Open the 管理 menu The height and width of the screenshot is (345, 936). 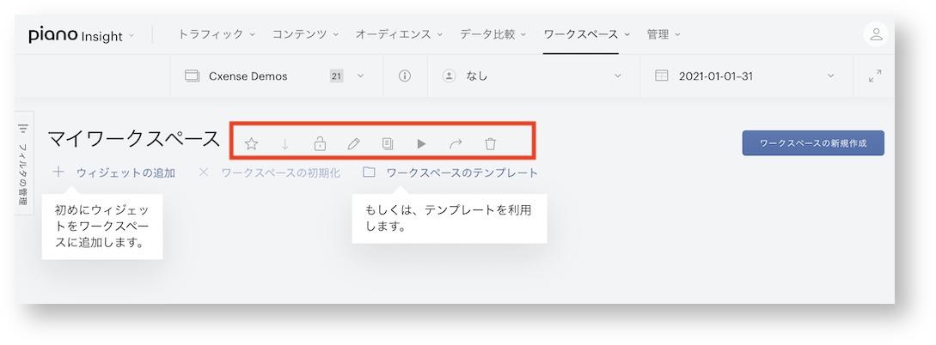coord(664,34)
